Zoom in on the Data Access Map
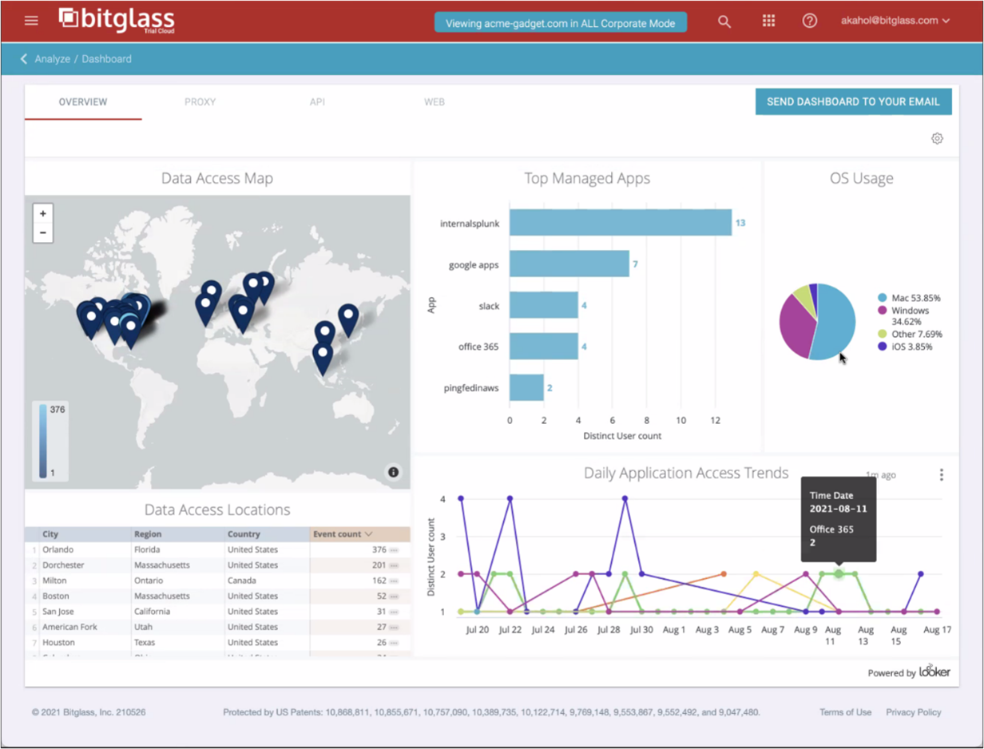This screenshot has width=984, height=749. click(43, 214)
